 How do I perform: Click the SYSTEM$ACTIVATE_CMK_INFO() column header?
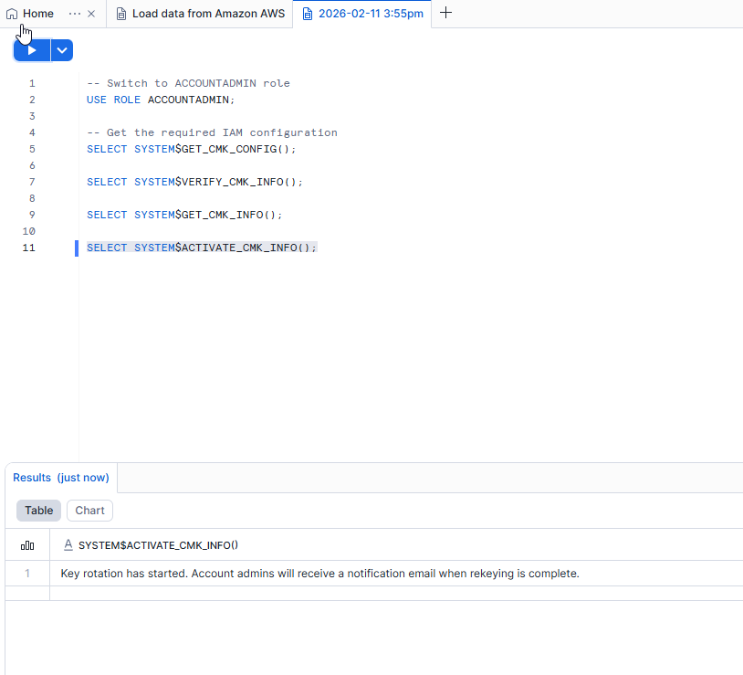[158, 545]
